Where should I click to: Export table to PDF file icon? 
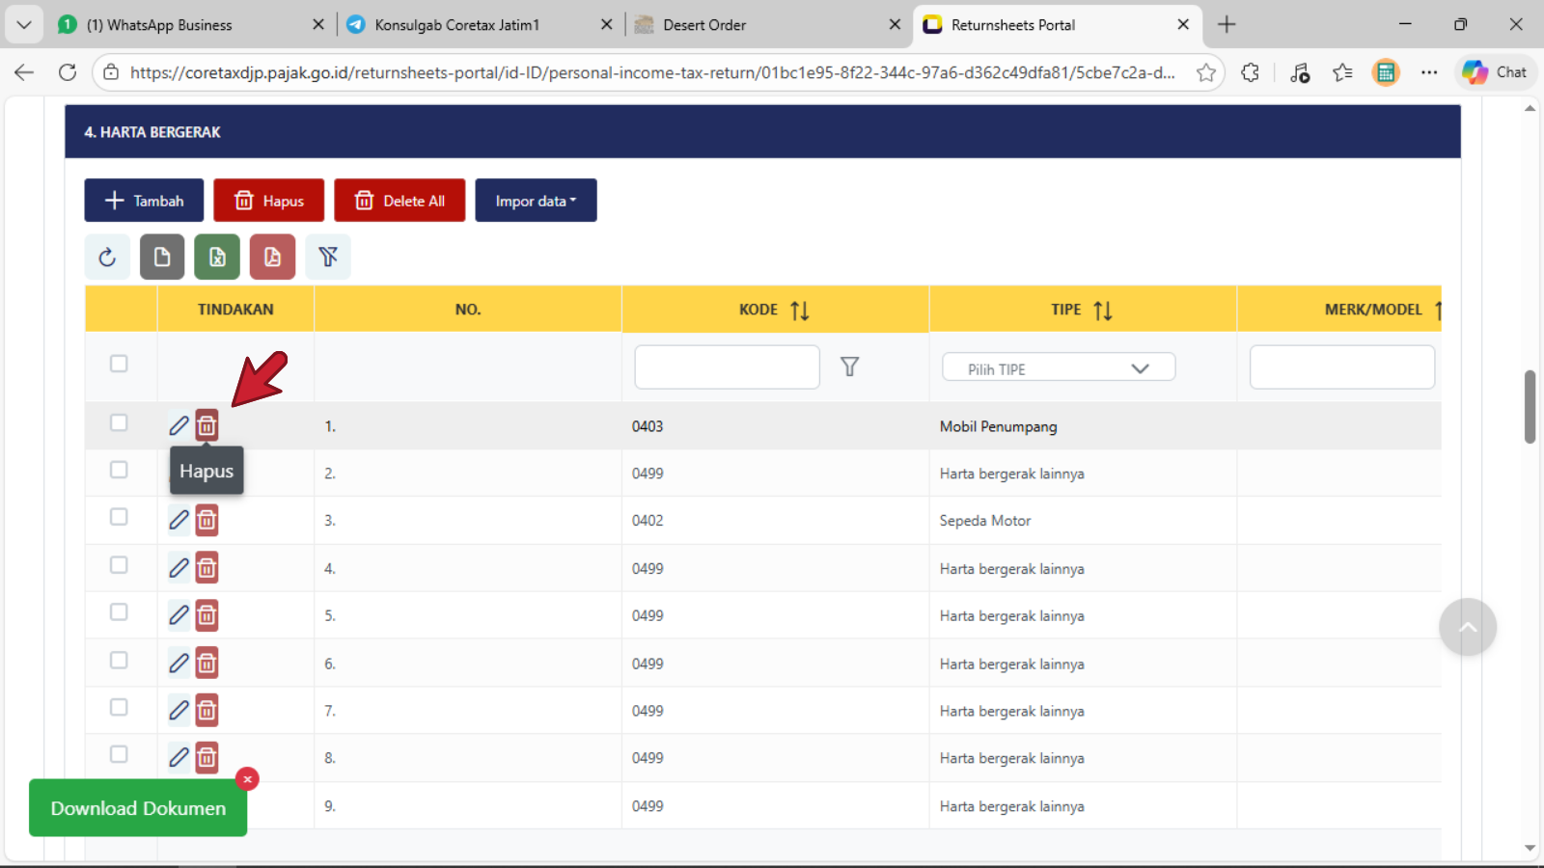(x=272, y=257)
